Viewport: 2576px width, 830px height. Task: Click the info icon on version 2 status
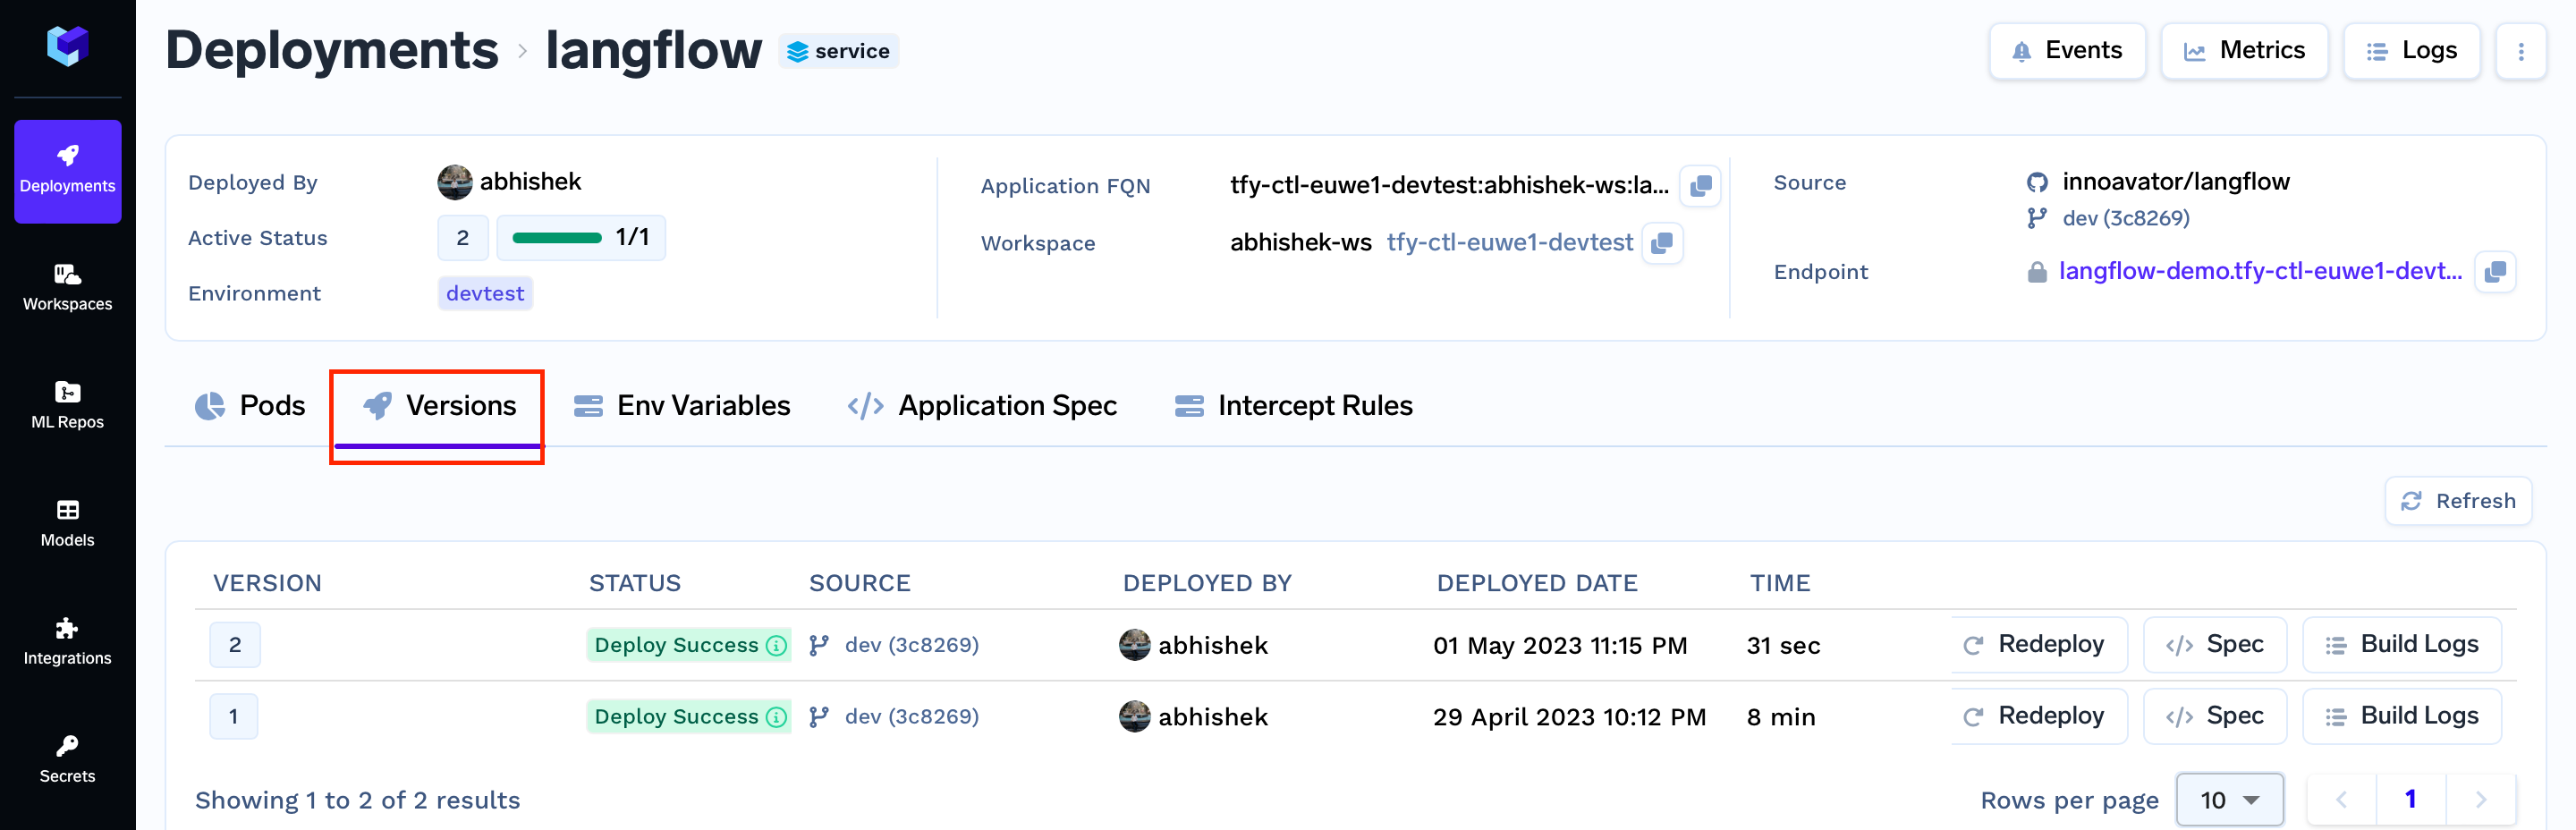(x=776, y=646)
